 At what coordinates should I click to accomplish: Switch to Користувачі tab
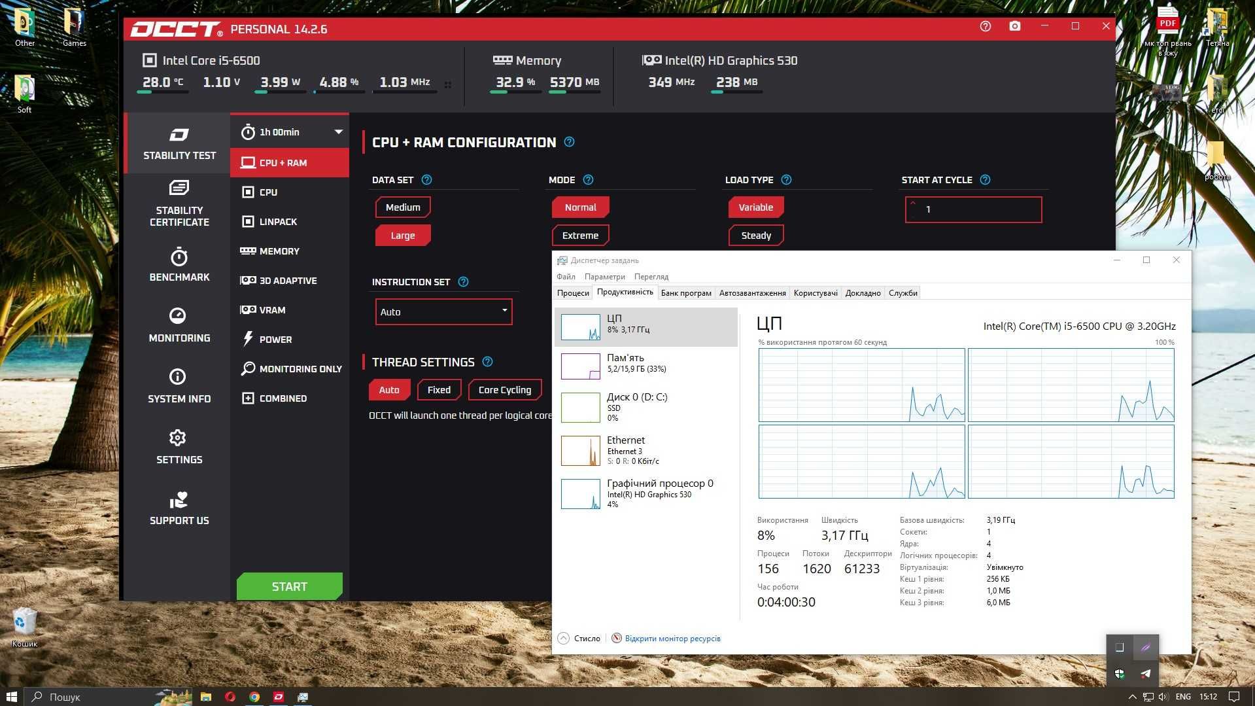click(x=816, y=293)
